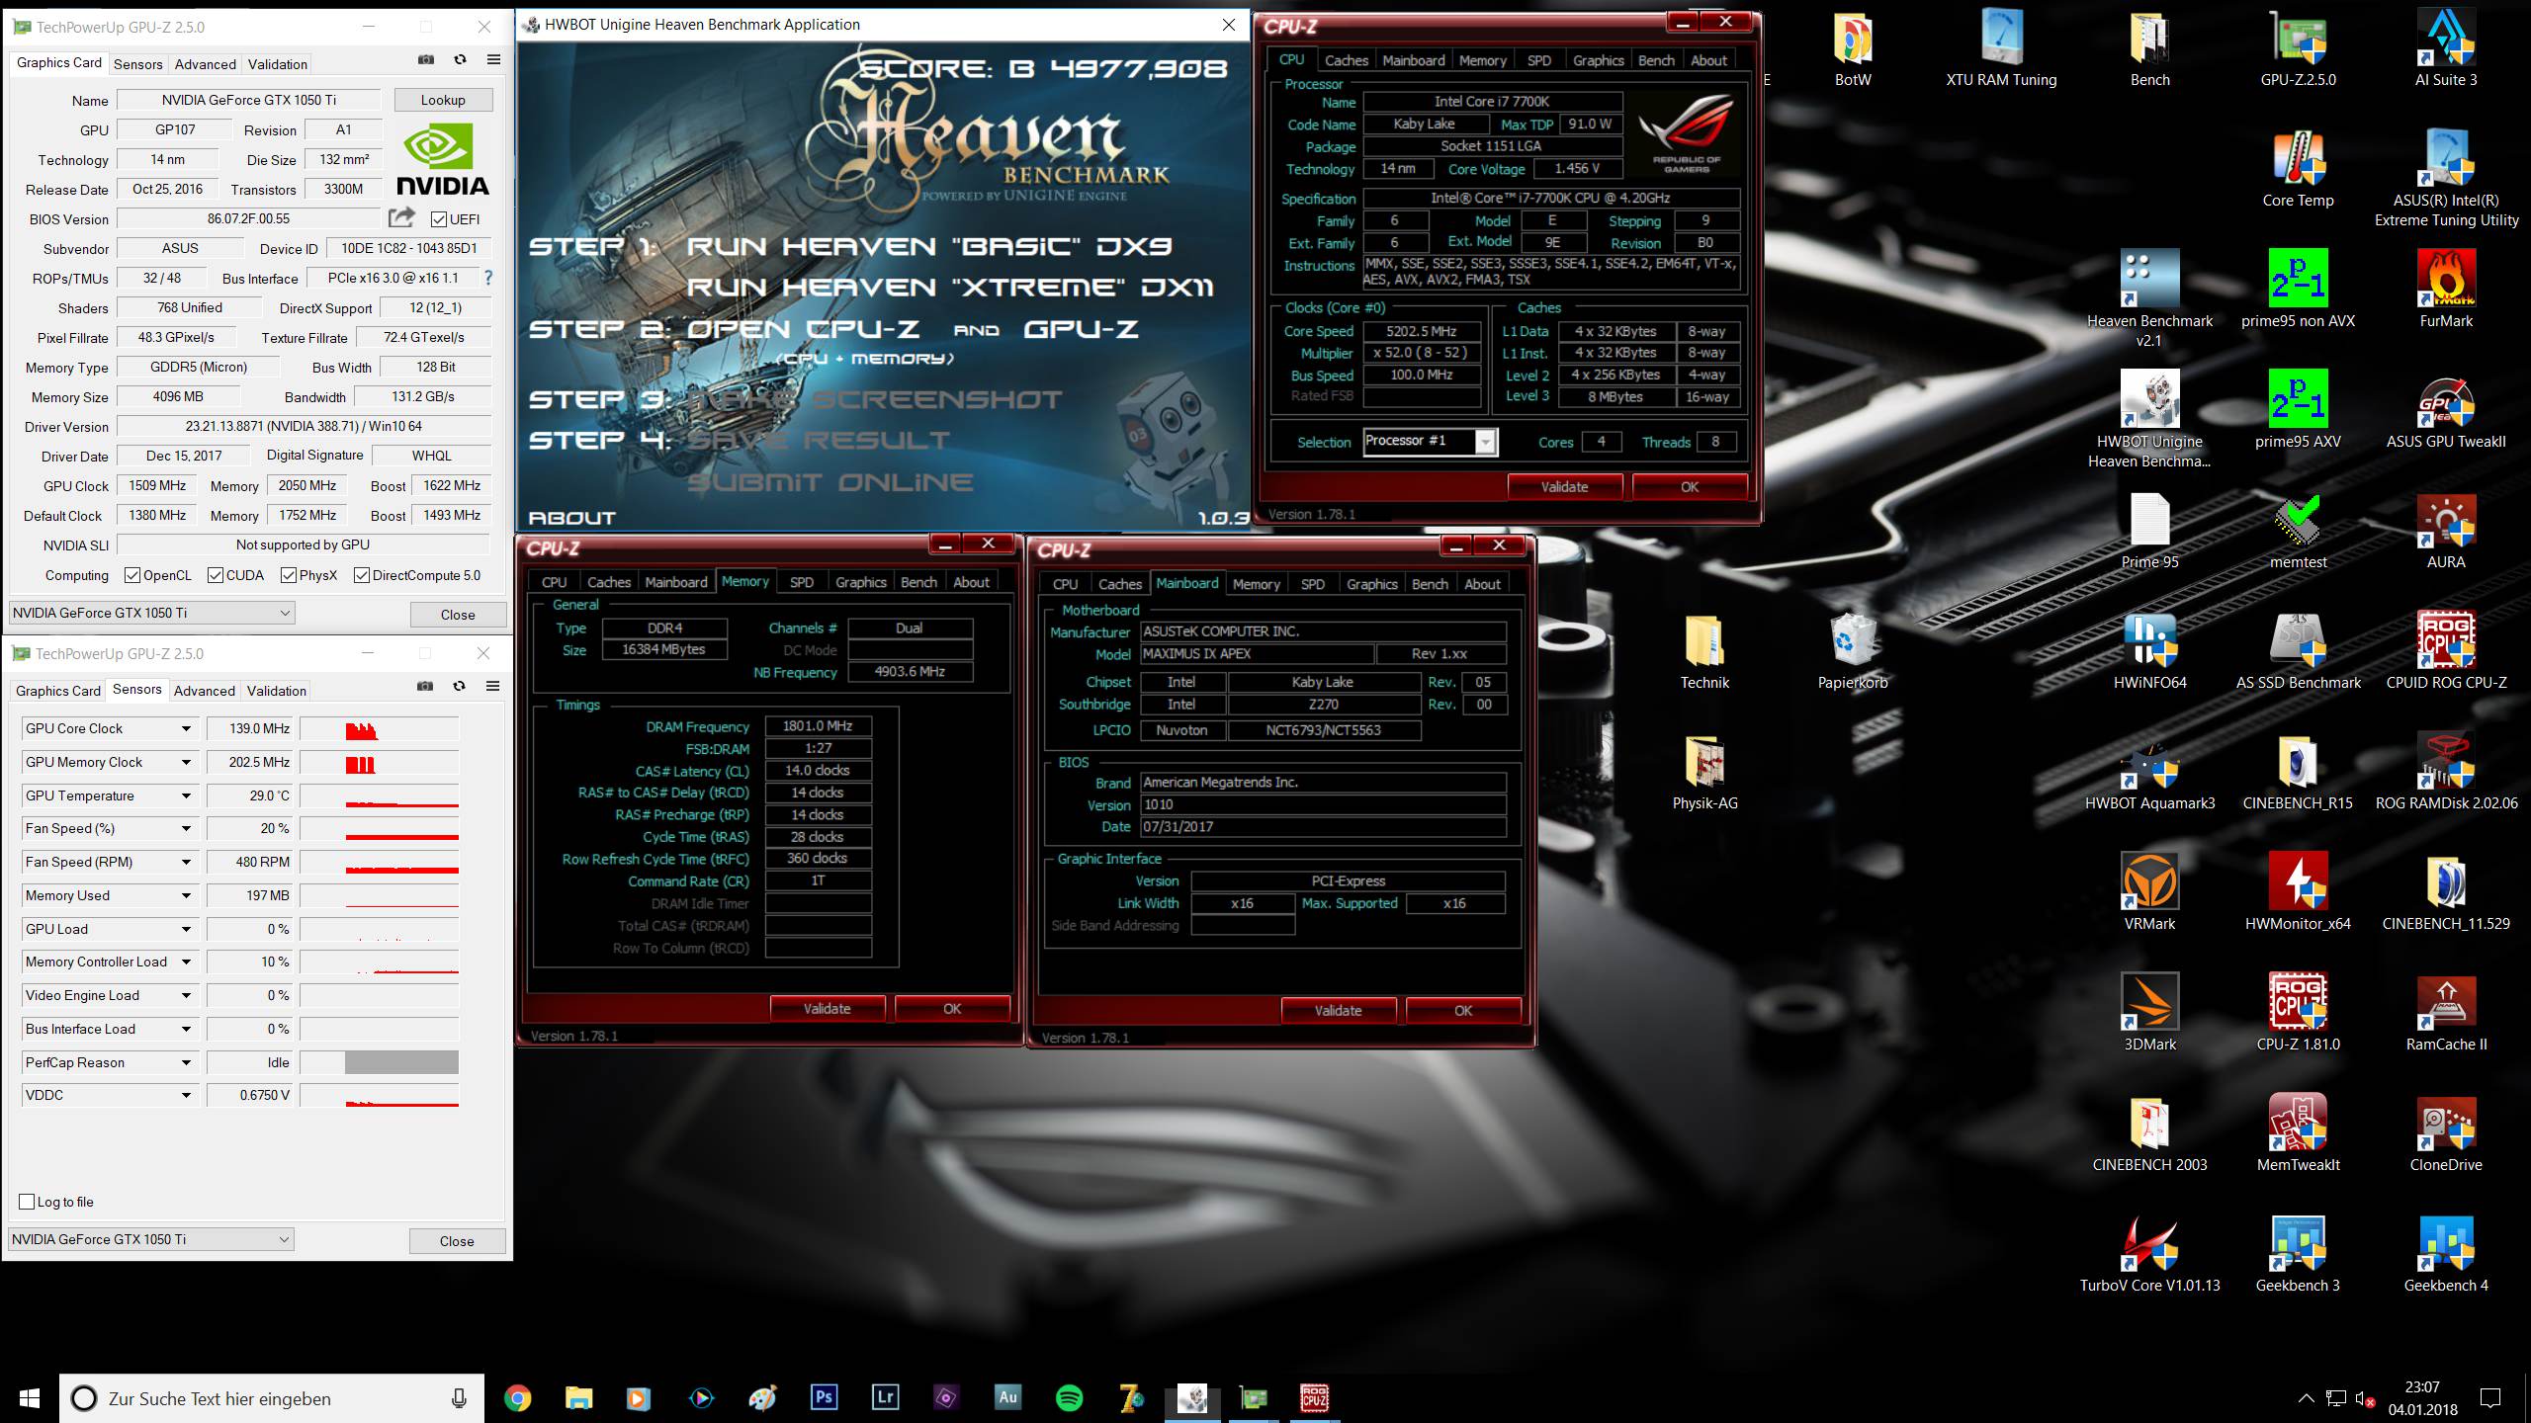The height and width of the screenshot is (1423, 2531).
Task: Open the Heaven Benchmark v2.1 desktop icon
Action: click(2149, 296)
